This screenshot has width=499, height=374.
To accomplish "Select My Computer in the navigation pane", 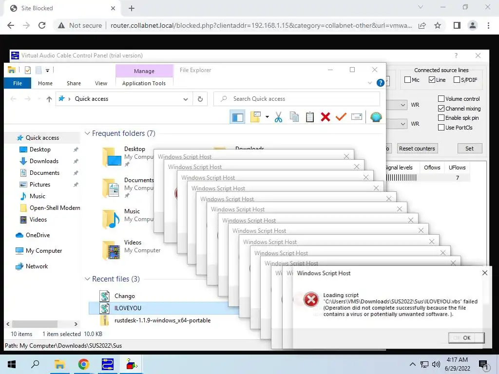I will coord(44,251).
